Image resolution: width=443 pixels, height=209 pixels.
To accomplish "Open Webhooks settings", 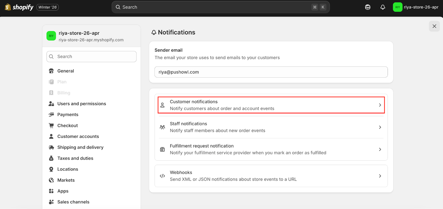I will pos(271,176).
